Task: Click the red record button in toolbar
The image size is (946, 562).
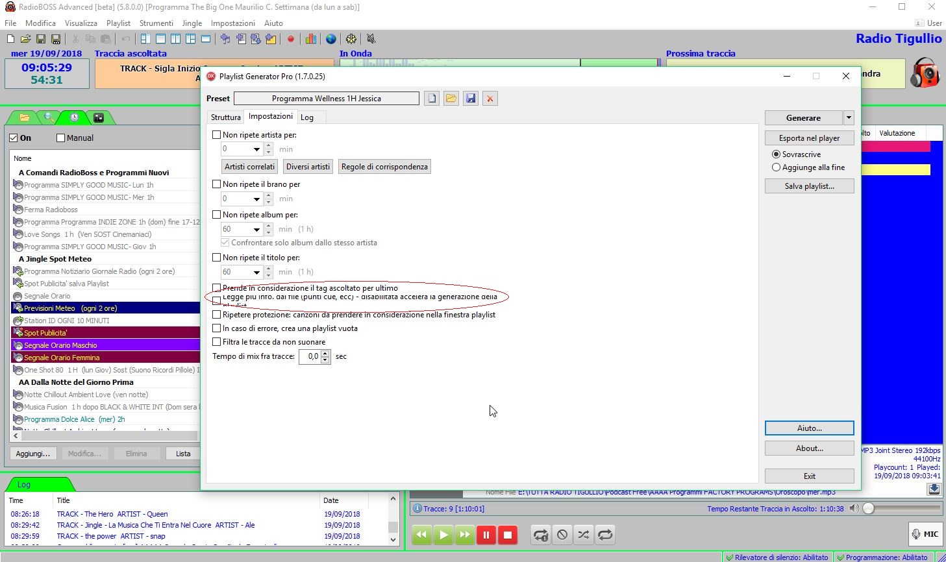Action: click(291, 39)
